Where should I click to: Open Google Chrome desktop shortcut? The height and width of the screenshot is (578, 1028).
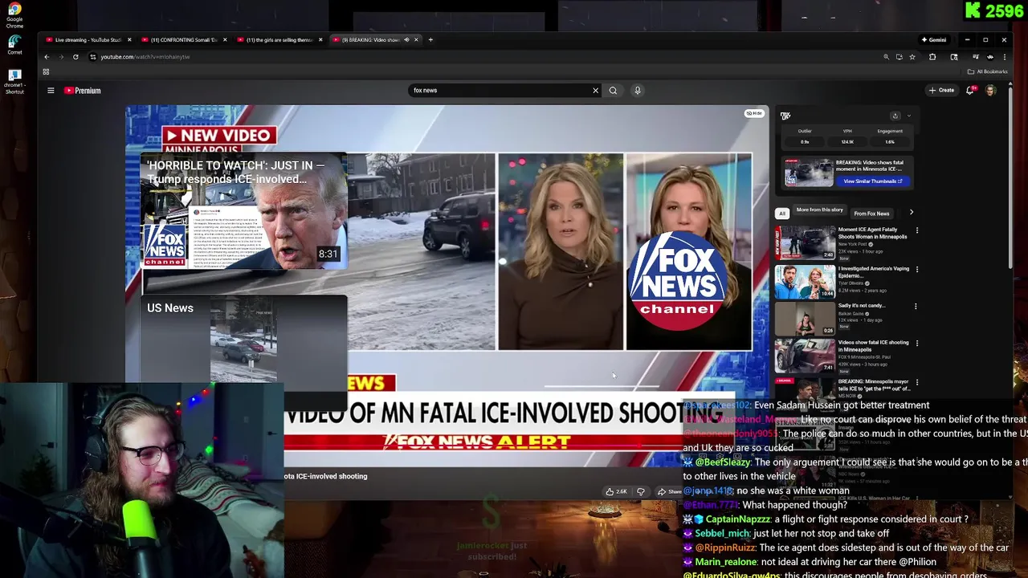(x=14, y=15)
